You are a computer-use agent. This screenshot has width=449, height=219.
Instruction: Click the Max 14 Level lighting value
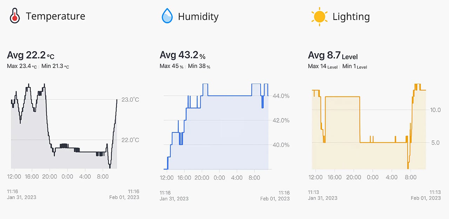(x=322, y=66)
